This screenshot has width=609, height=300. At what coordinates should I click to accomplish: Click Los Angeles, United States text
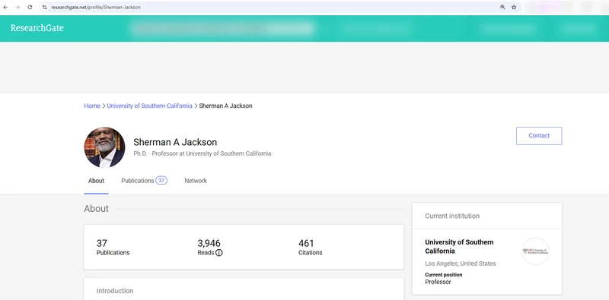(x=461, y=264)
